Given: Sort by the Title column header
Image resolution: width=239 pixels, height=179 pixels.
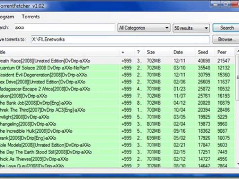Looking at the screenshot, I should 60,52.
